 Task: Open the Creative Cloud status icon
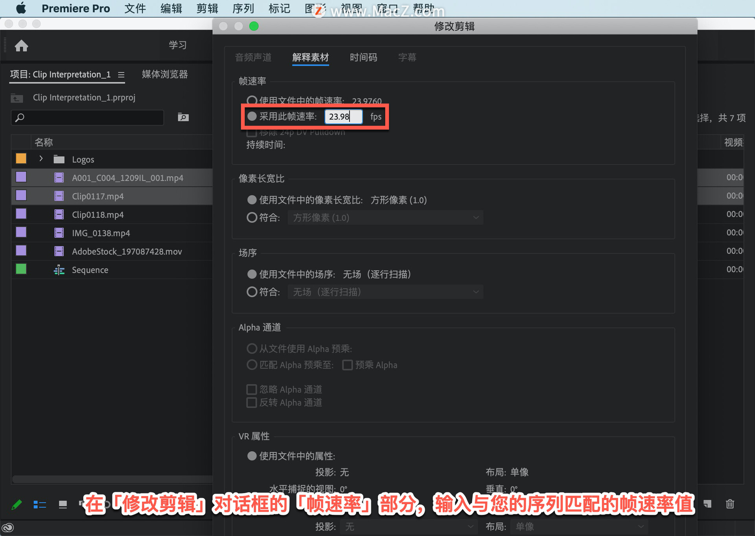8,527
